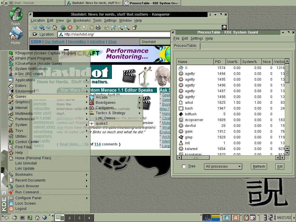The image size is (296, 222).
Task: Click the Name column header in ProcessTable
Action: tap(195, 62)
